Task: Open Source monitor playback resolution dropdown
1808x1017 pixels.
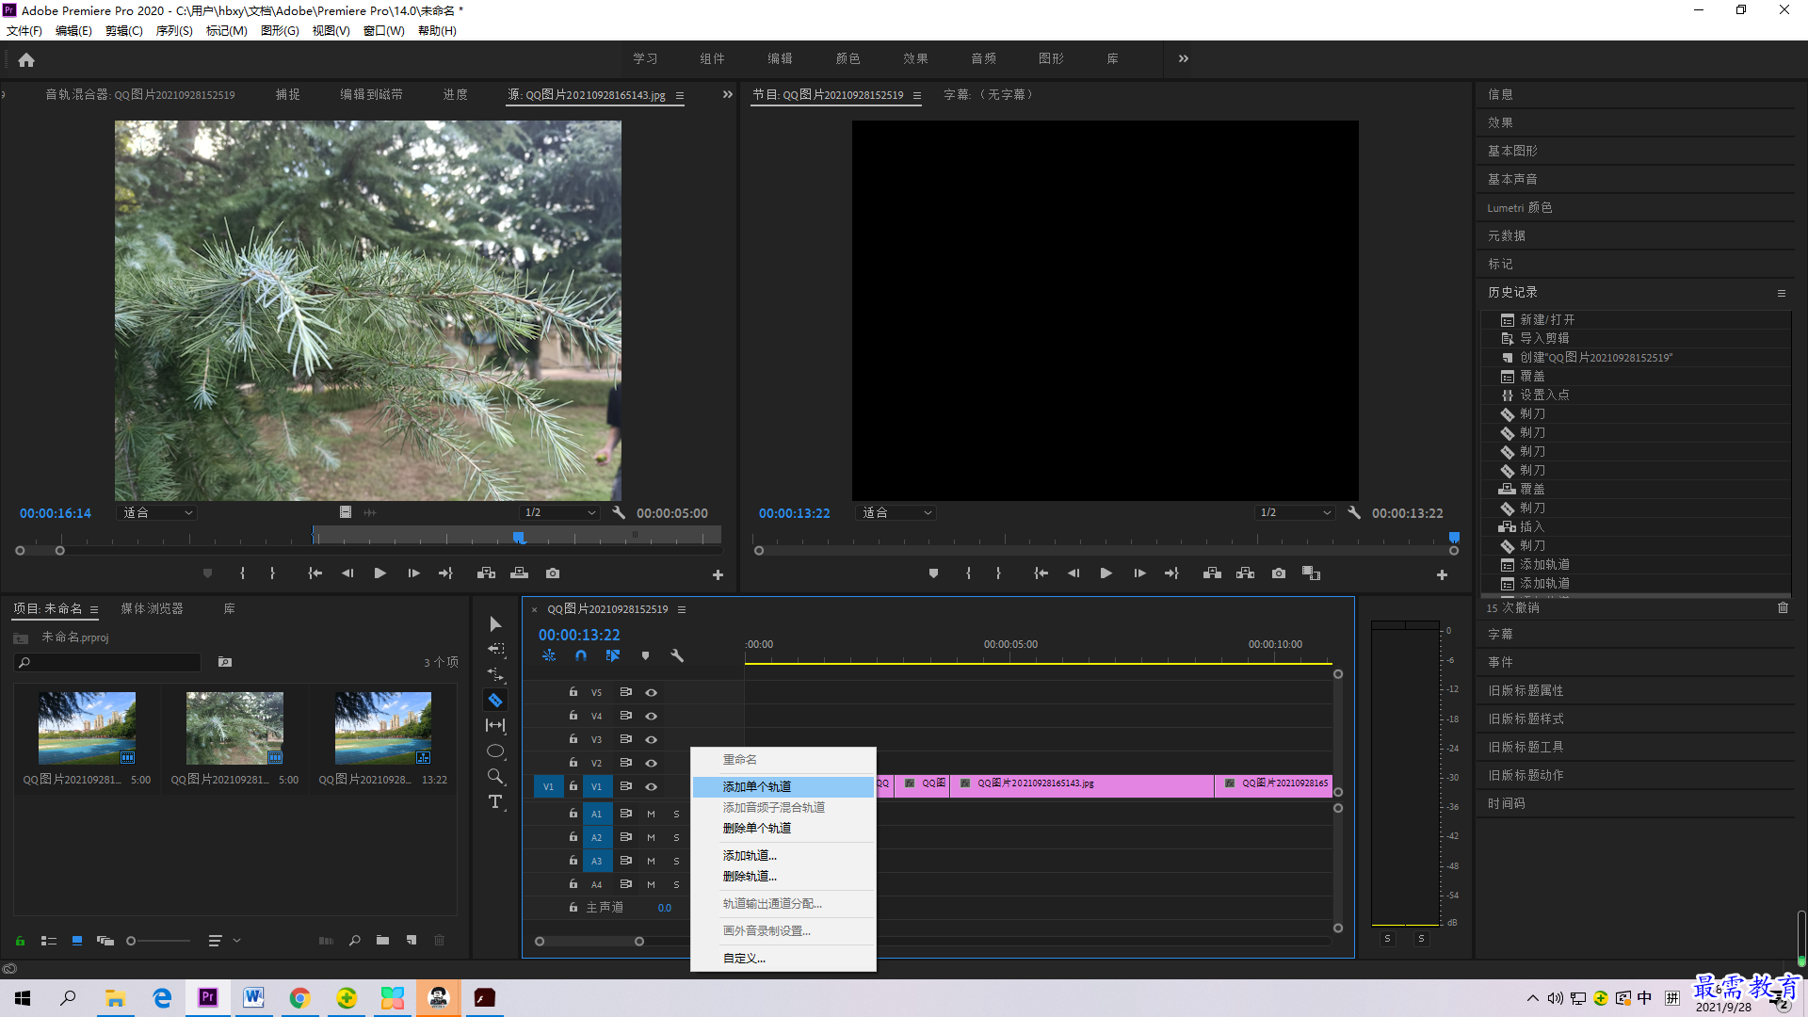Action: point(560,513)
